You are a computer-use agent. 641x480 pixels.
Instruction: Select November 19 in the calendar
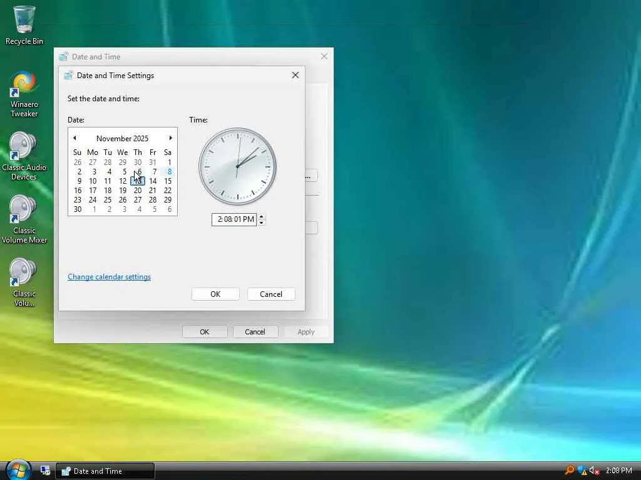[123, 191]
